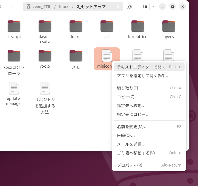Select the text file below pyenv
The height and width of the screenshot is (186, 198).
click(169, 55)
